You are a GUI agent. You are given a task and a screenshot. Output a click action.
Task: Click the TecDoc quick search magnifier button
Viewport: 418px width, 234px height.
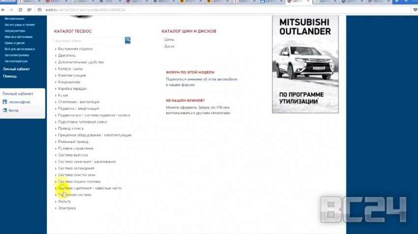(128, 40)
